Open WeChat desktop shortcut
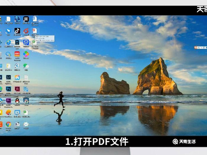Image resolution: width=207 pixels, height=155 pixels. coord(26,66)
